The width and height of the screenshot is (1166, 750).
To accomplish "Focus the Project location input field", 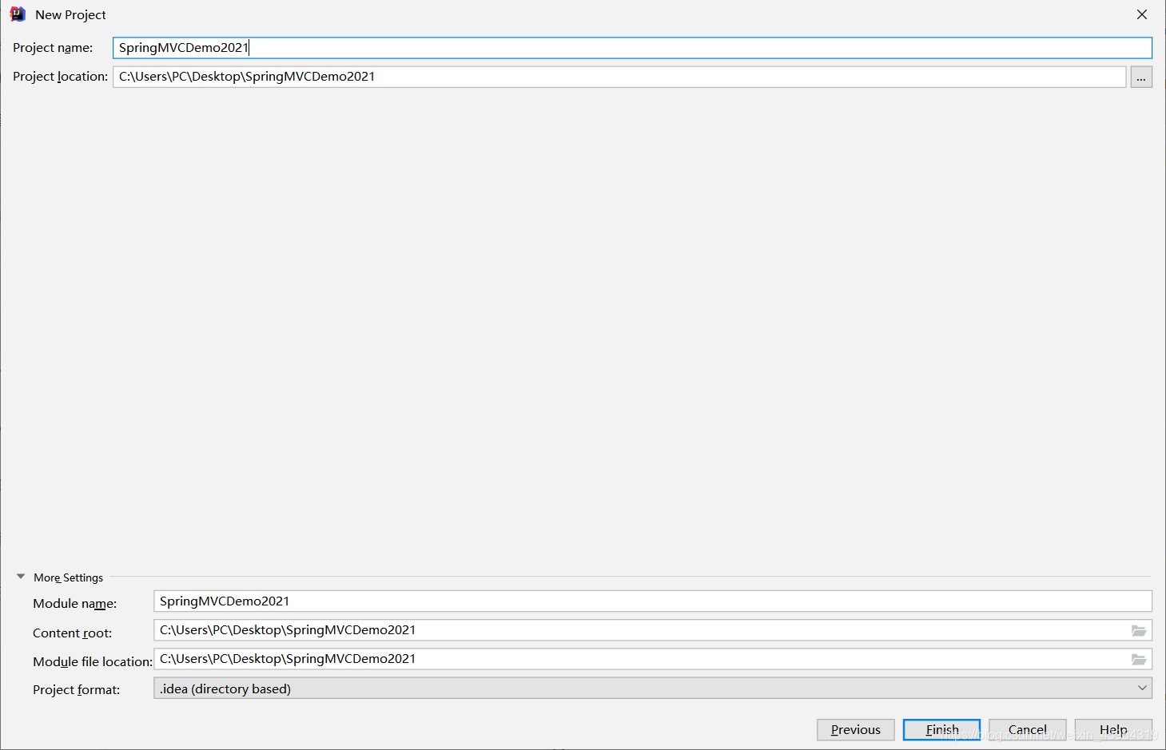I will click(619, 77).
